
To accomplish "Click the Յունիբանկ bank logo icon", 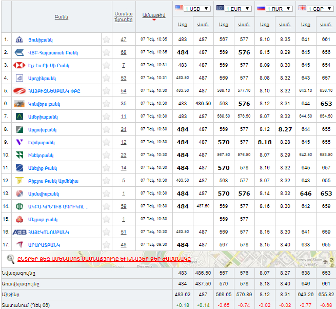I will tap(19, 40).
